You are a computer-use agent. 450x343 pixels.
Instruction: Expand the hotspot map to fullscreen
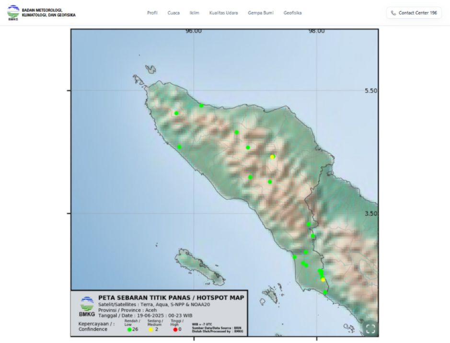[370, 329]
